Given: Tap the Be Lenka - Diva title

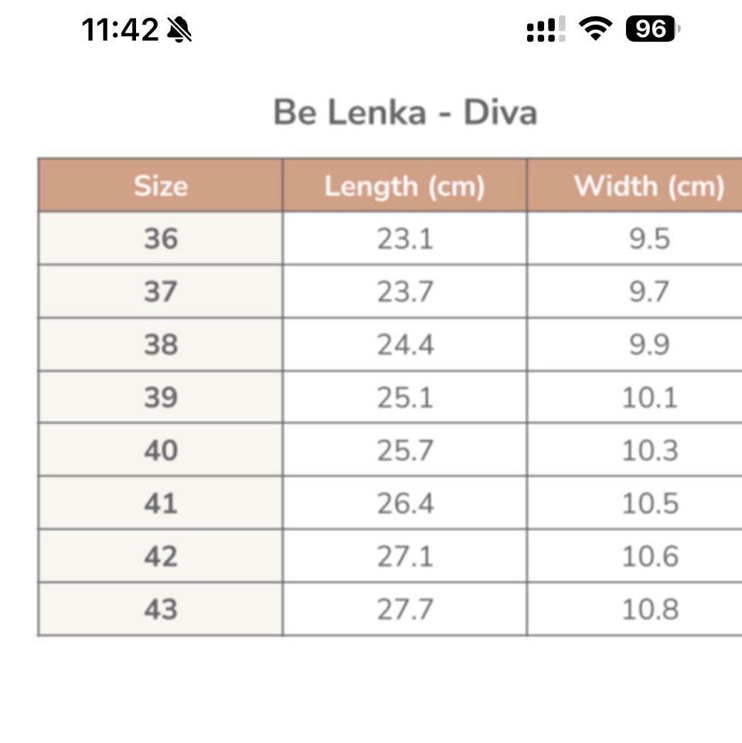Looking at the screenshot, I should click(x=405, y=113).
